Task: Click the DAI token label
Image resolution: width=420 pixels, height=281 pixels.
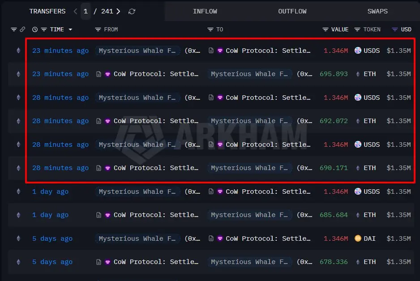Action: 370,238
